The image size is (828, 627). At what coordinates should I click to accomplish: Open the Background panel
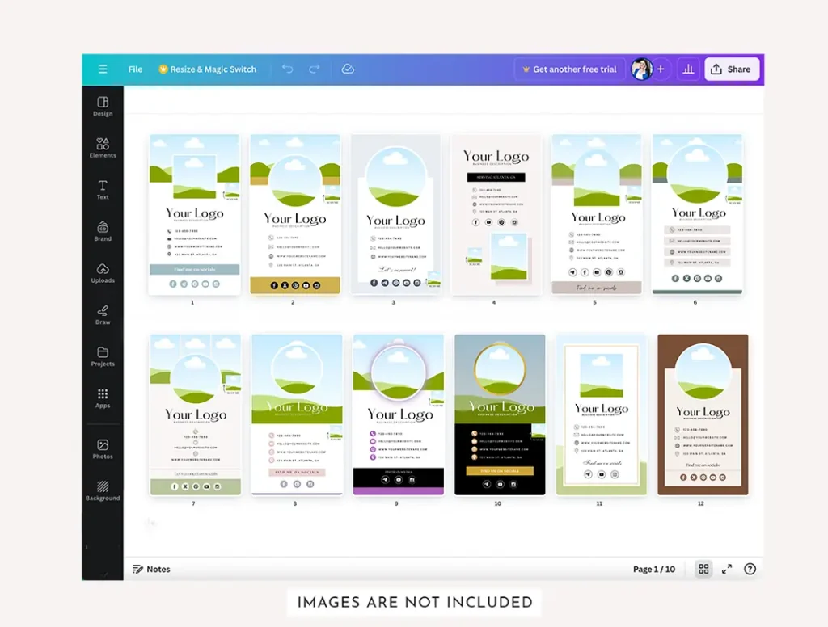click(x=103, y=490)
